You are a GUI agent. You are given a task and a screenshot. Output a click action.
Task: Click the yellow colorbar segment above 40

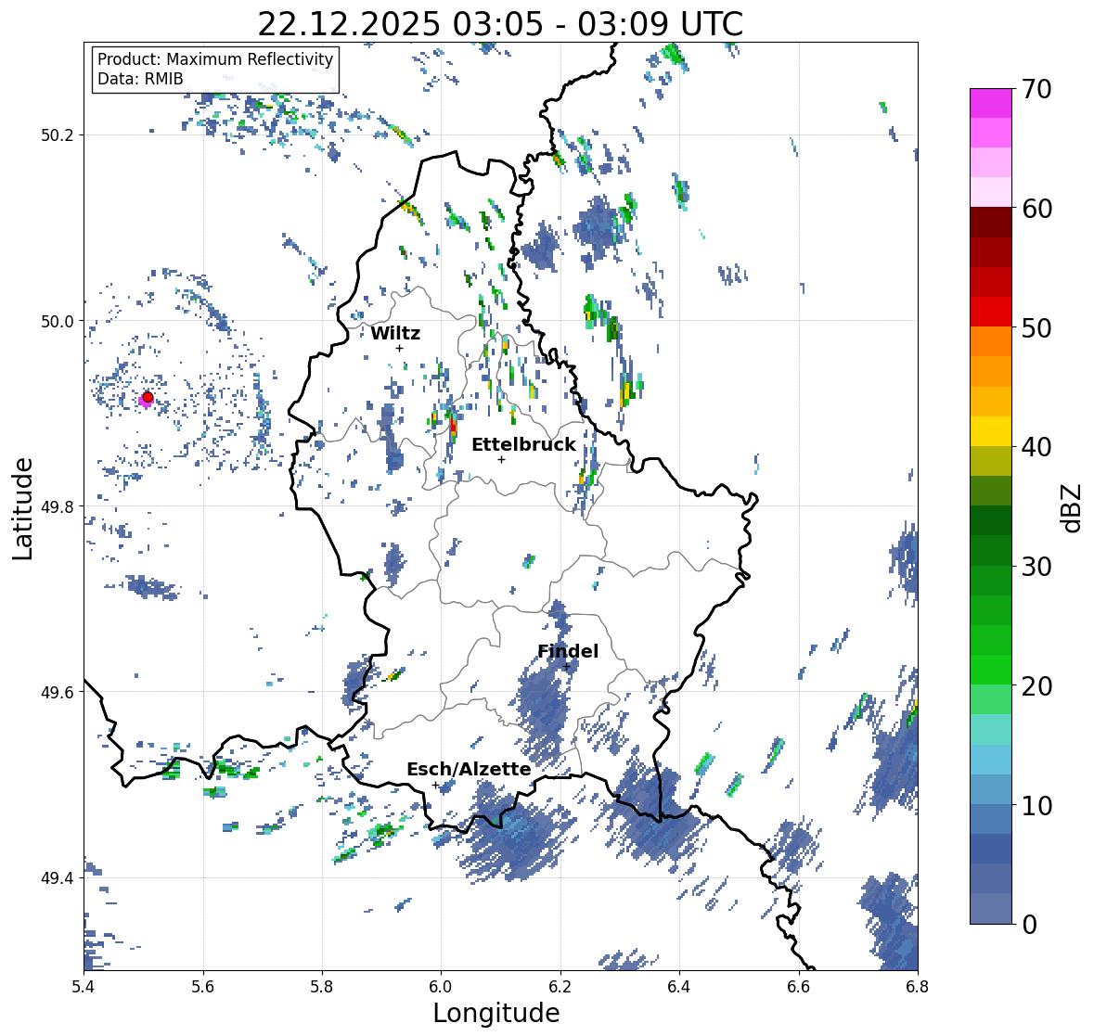[991, 431]
